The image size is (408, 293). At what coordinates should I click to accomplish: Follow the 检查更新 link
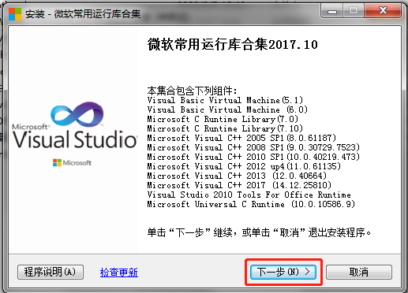[x=119, y=273]
